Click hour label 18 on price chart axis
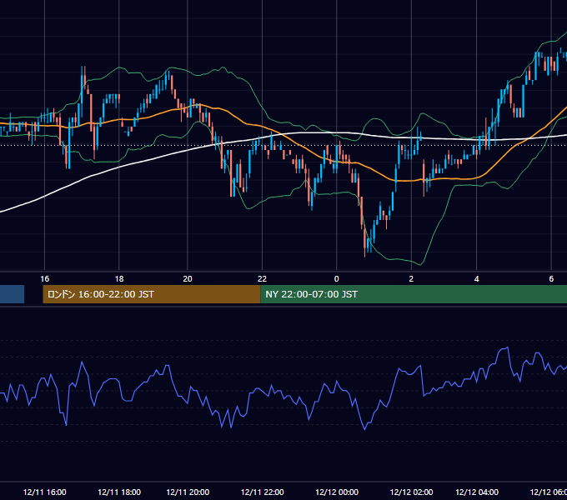Image resolution: width=567 pixels, height=500 pixels. pos(119,279)
